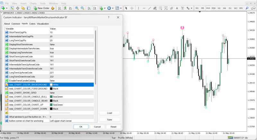257x140 pixels.
Task: Toggle the Terminal window icon
Action: [29, 8]
